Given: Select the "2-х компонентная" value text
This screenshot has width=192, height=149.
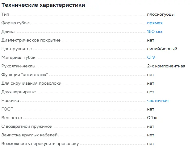Looking at the screenshot, I should tap(166, 66).
